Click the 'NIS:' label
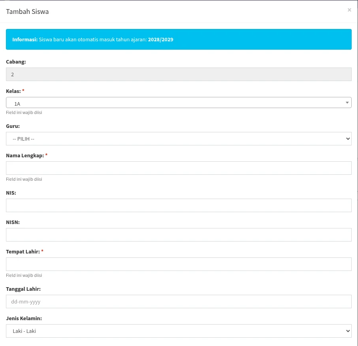The image size is (358, 346). pos(11,193)
